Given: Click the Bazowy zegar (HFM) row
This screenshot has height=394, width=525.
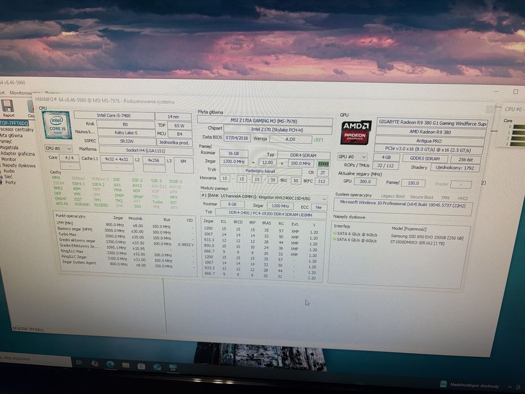Looking at the screenshot, I should [126, 230].
